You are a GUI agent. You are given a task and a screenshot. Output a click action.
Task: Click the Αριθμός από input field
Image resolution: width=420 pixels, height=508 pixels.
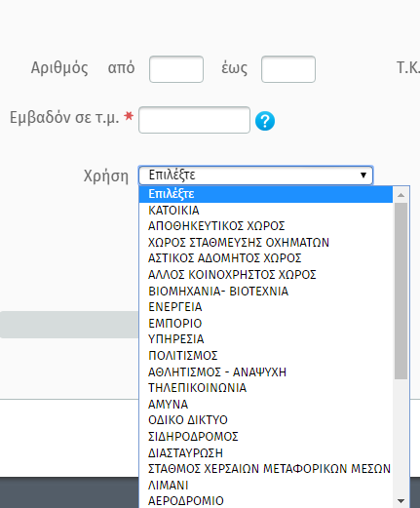click(x=176, y=69)
